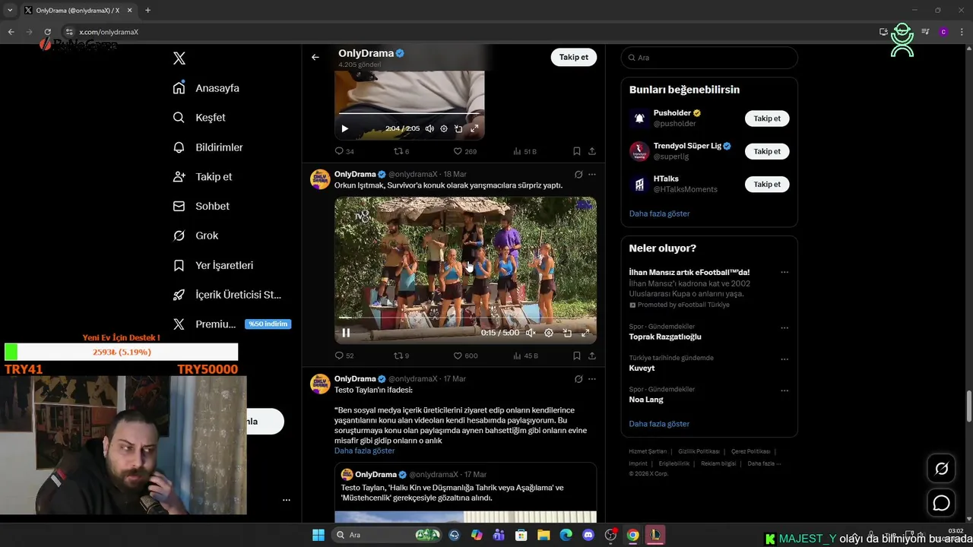Open Keşfet explore page

tap(199, 118)
